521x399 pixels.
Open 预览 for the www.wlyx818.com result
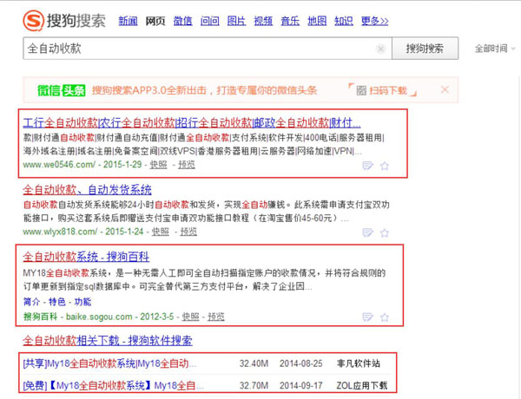click(188, 232)
